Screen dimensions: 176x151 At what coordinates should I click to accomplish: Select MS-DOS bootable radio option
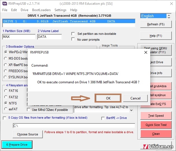pos(6,58)
